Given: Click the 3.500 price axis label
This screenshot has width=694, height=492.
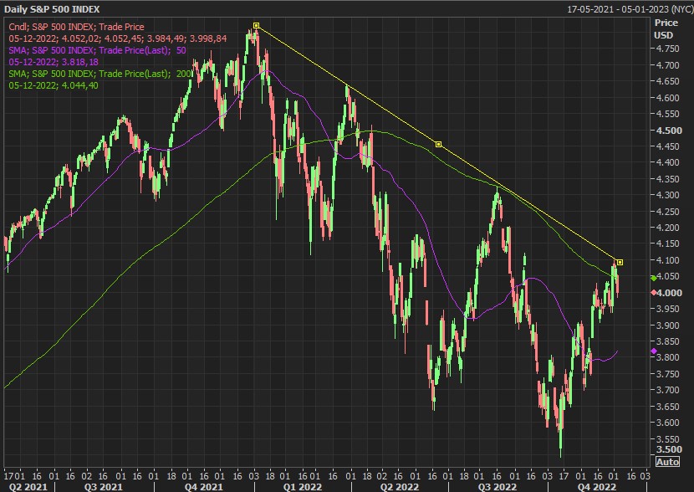Looking at the screenshot, I should point(669,449).
